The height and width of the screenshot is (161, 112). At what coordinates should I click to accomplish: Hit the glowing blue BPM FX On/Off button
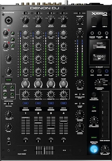94,149
